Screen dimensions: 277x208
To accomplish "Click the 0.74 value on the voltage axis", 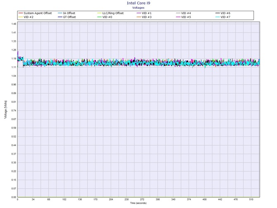I will 14,111.
